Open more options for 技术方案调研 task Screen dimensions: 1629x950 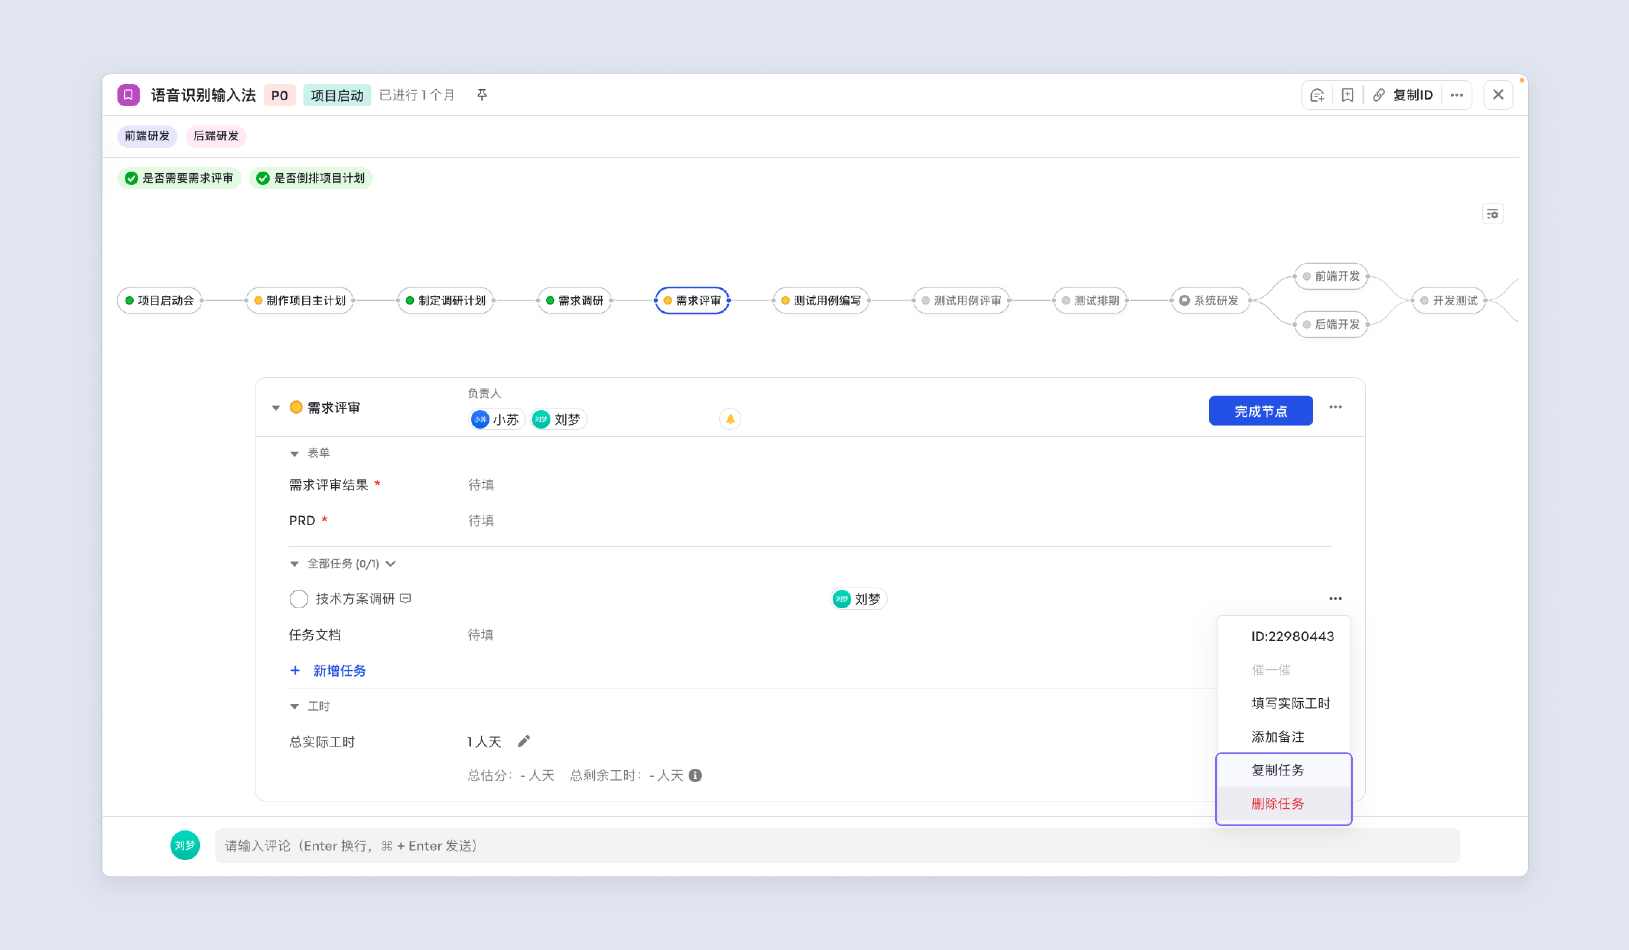1336,599
